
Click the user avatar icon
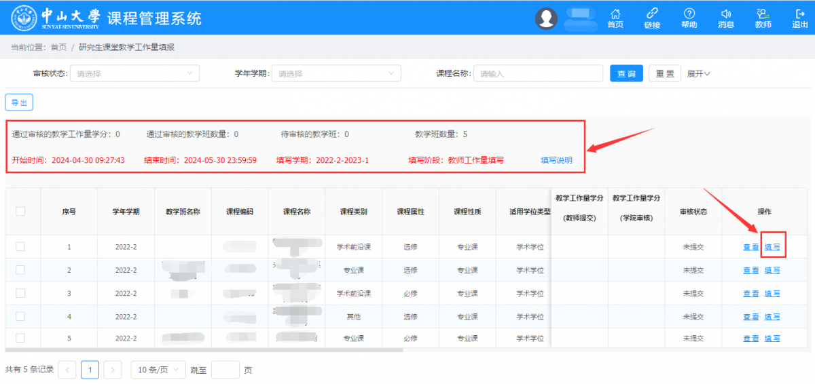coord(546,18)
